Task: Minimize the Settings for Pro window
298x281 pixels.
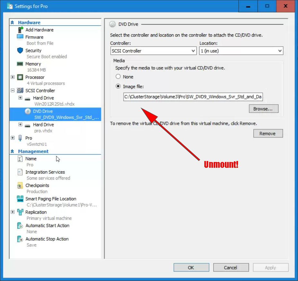Action: 248,6
